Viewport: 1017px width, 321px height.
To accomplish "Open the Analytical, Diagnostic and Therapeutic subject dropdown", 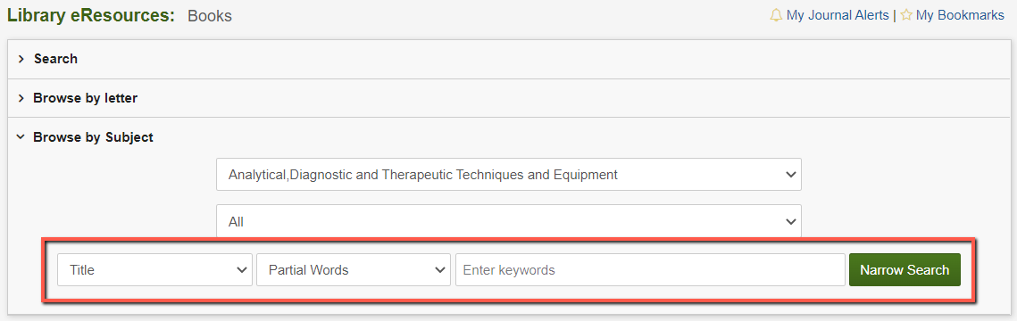I will [509, 175].
